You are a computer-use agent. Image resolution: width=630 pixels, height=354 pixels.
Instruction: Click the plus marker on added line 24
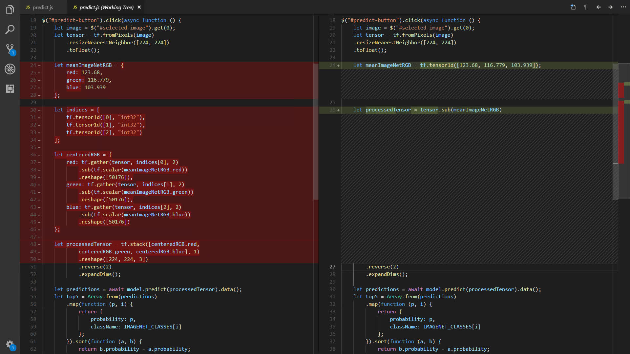point(338,65)
